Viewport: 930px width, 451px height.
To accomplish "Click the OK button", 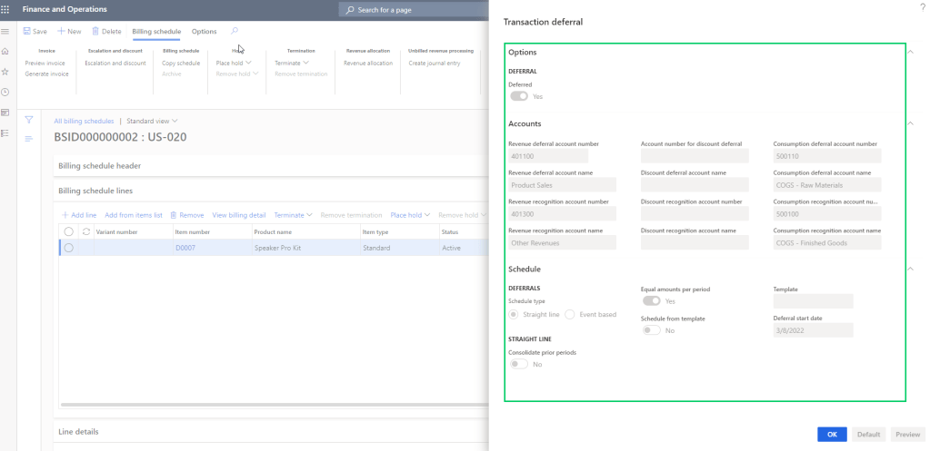I will 832,434.
